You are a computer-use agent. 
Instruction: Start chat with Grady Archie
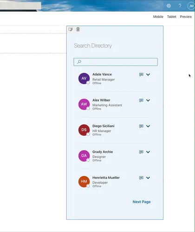141,152
